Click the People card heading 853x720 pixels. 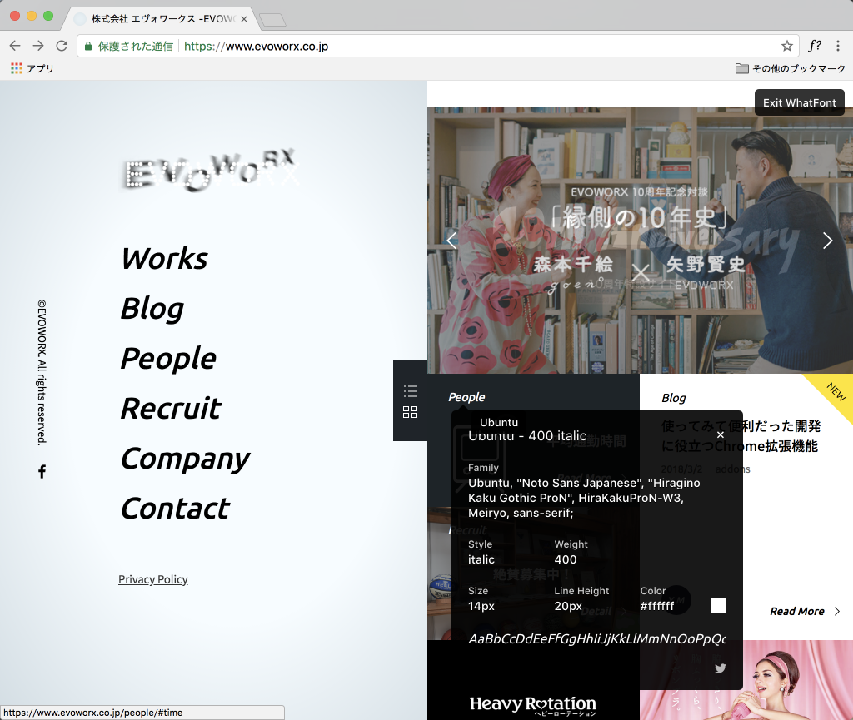[x=466, y=397]
